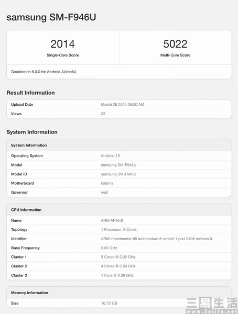Select the 5022 multi-core score

[175, 44]
